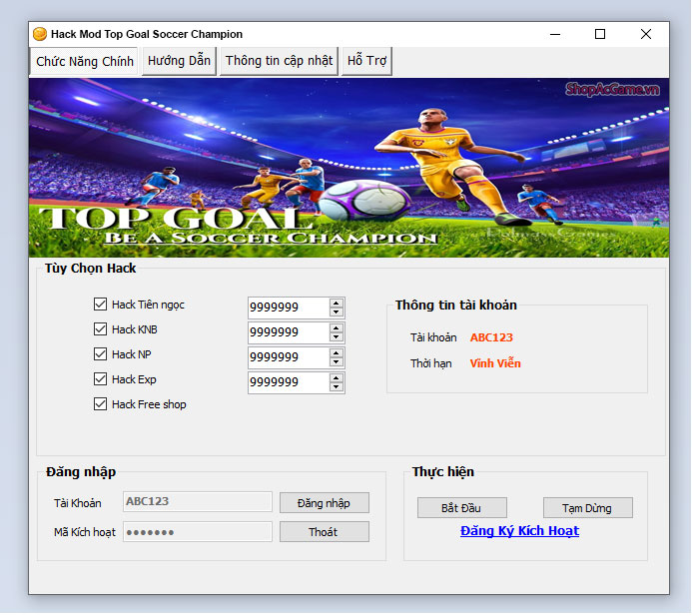Open the Hướng Dẫn tab
This screenshot has height=615, width=692.
click(179, 61)
